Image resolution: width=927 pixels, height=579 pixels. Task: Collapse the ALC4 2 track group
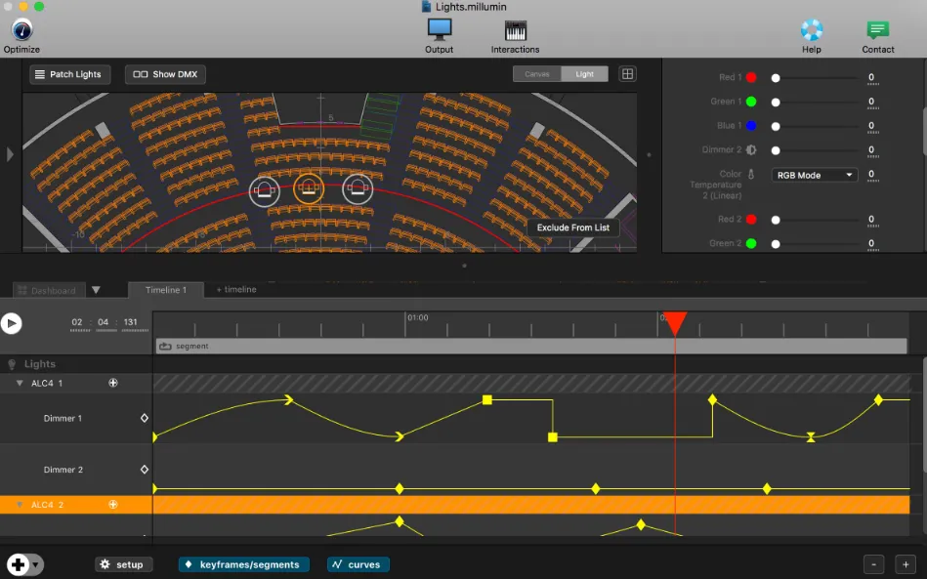coord(20,505)
